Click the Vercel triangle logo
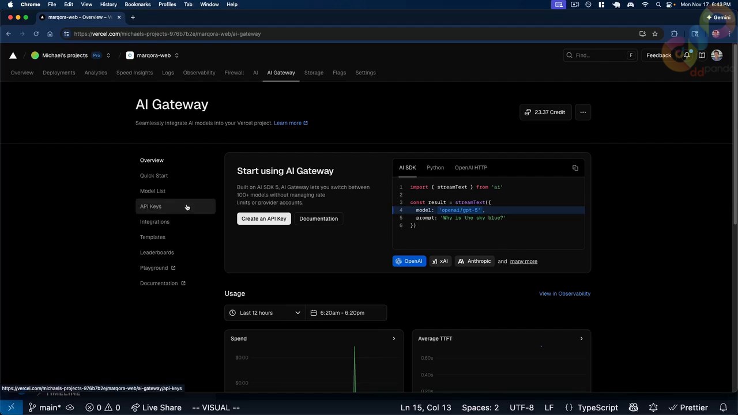Image resolution: width=738 pixels, height=415 pixels. pyautogui.click(x=13, y=55)
